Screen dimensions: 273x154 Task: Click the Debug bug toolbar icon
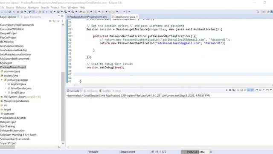point(51,12)
